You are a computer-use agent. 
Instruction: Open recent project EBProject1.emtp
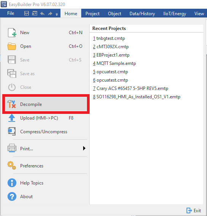tap(111, 55)
